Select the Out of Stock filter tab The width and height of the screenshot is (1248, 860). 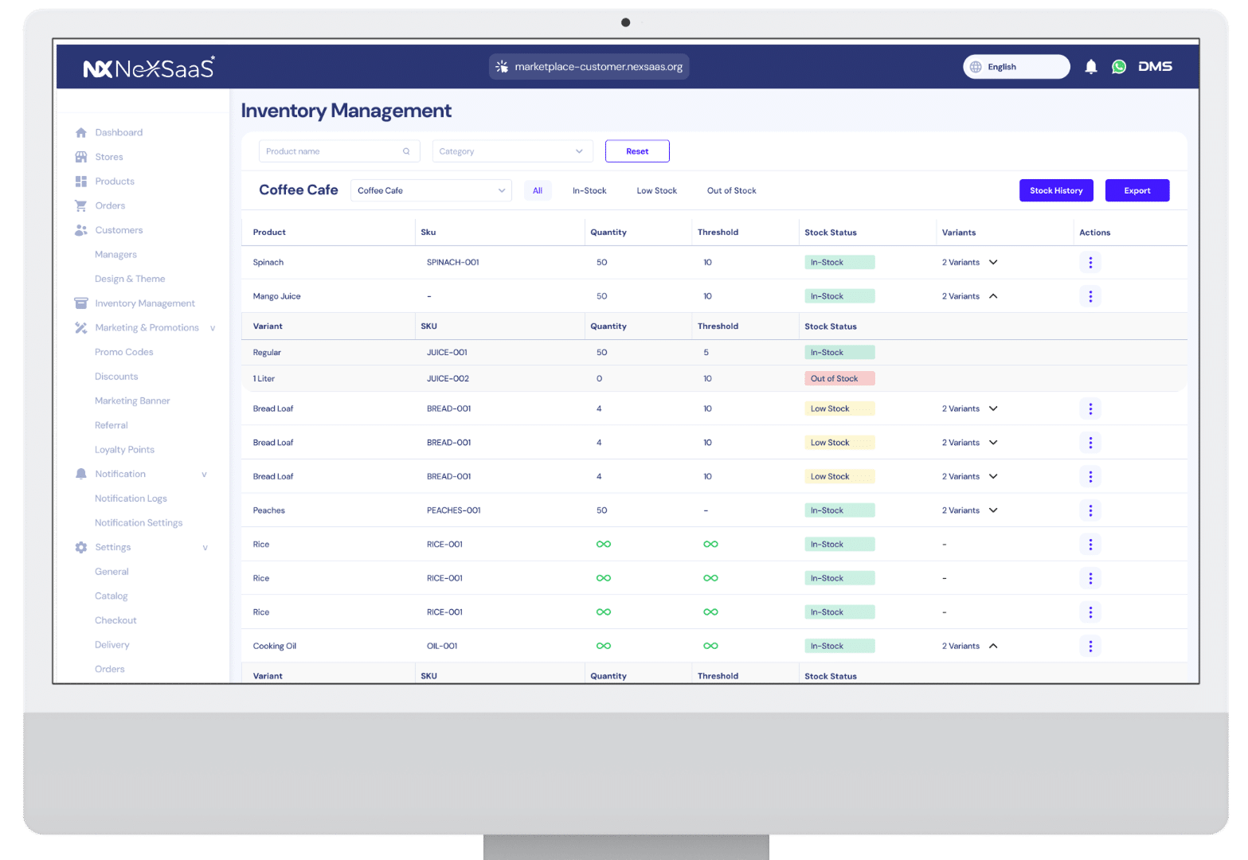[731, 191]
